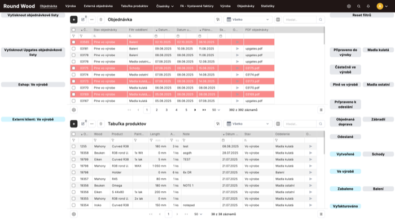Change page size 50 in Objednávka footer
Viewport: 395px width, 221px height.
[x=216, y=110]
